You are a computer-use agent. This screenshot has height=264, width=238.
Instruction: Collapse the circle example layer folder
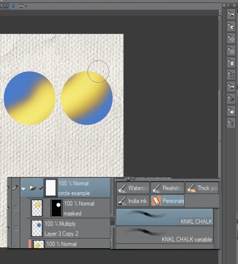(24, 188)
